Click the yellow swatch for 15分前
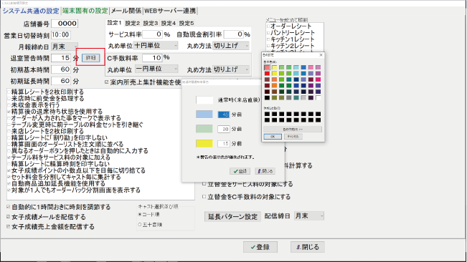 tap(204, 143)
